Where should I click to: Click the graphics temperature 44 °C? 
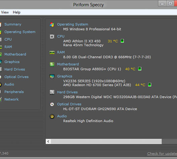pyautogui.click(x=140, y=85)
